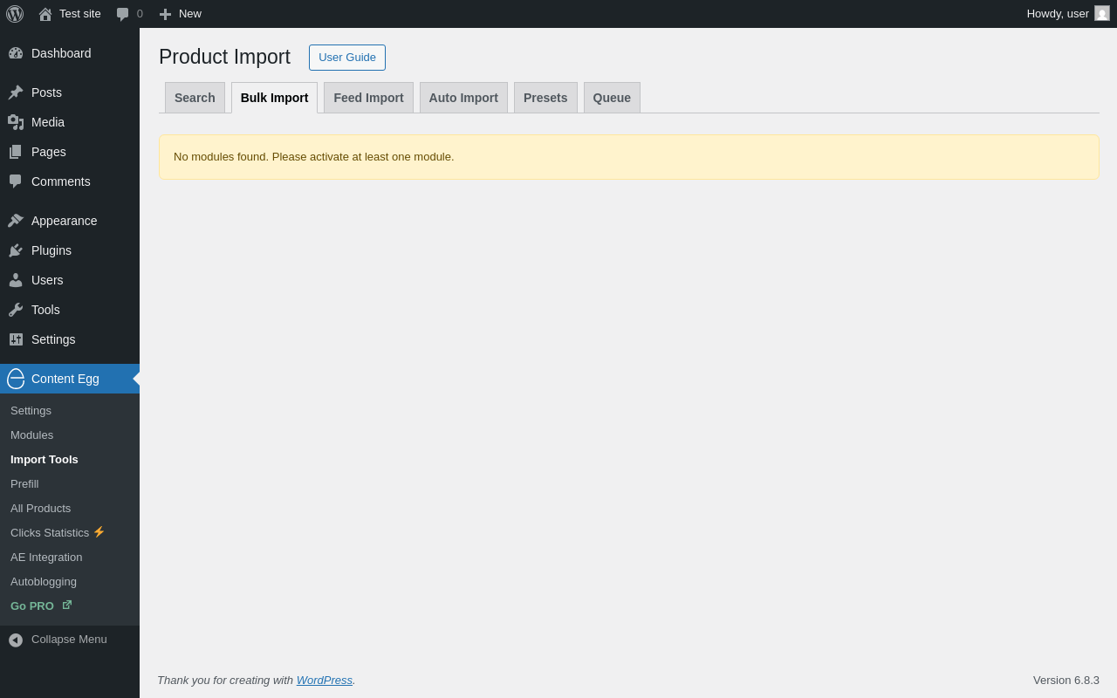Switch to the Feed Import tab

(x=368, y=98)
